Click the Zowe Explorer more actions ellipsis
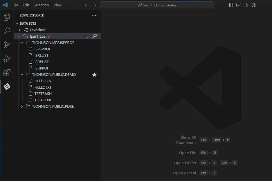Screen dimensions: 272x181 click(x=94, y=15)
